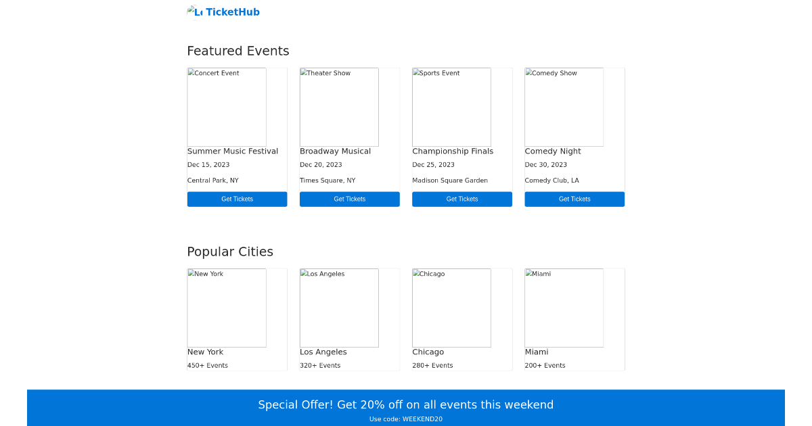
Task: Click the Special Offer weekend banner
Action: 405,404
